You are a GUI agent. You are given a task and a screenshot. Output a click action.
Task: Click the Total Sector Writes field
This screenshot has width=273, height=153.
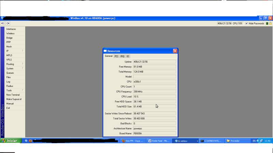click(x=155, y=118)
